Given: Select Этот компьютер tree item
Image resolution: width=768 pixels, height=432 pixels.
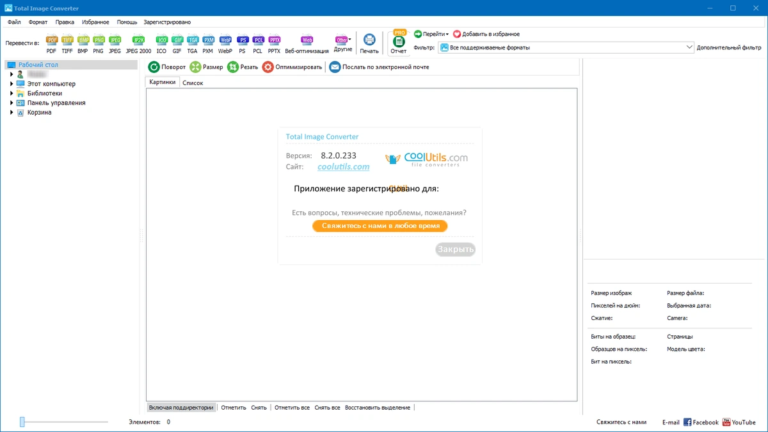Looking at the screenshot, I should click(x=51, y=84).
